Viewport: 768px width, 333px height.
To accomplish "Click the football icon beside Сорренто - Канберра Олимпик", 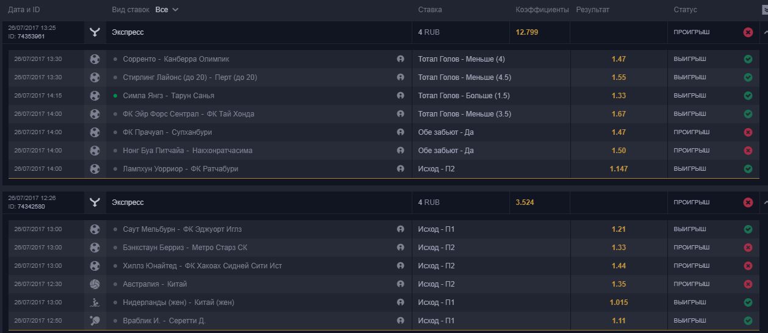I will click(x=95, y=59).
